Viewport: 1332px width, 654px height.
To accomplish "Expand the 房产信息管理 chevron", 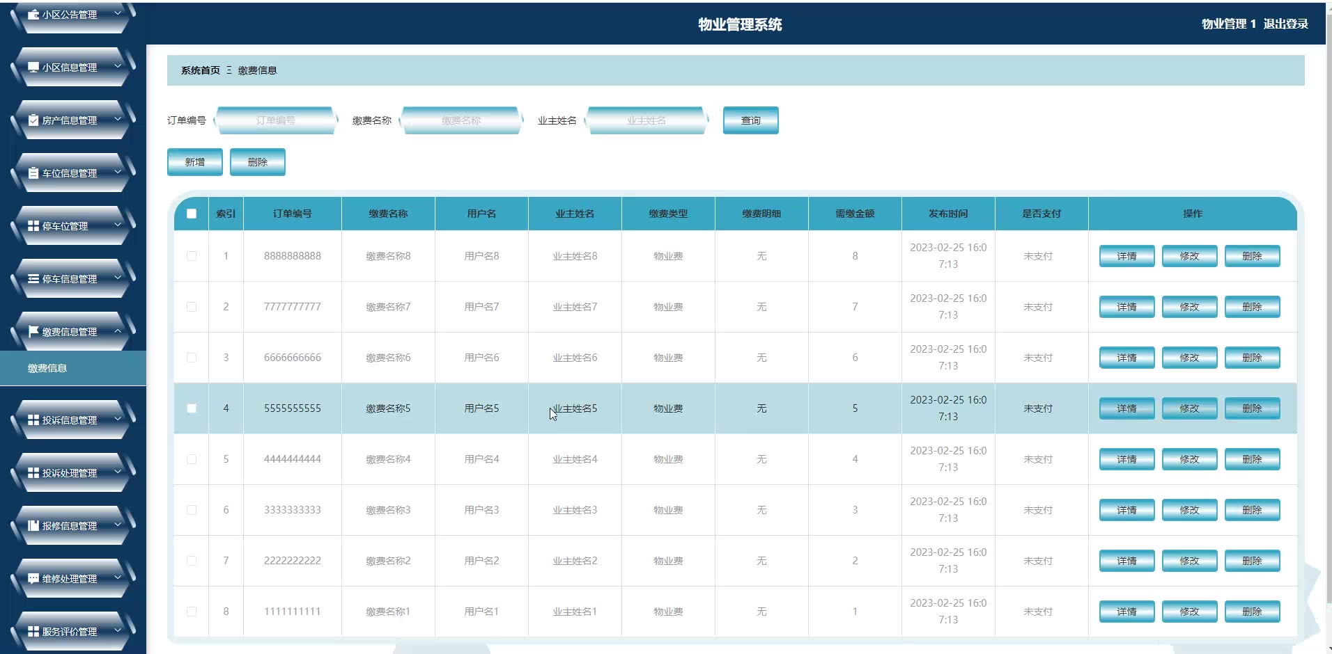I will (118, 119).
